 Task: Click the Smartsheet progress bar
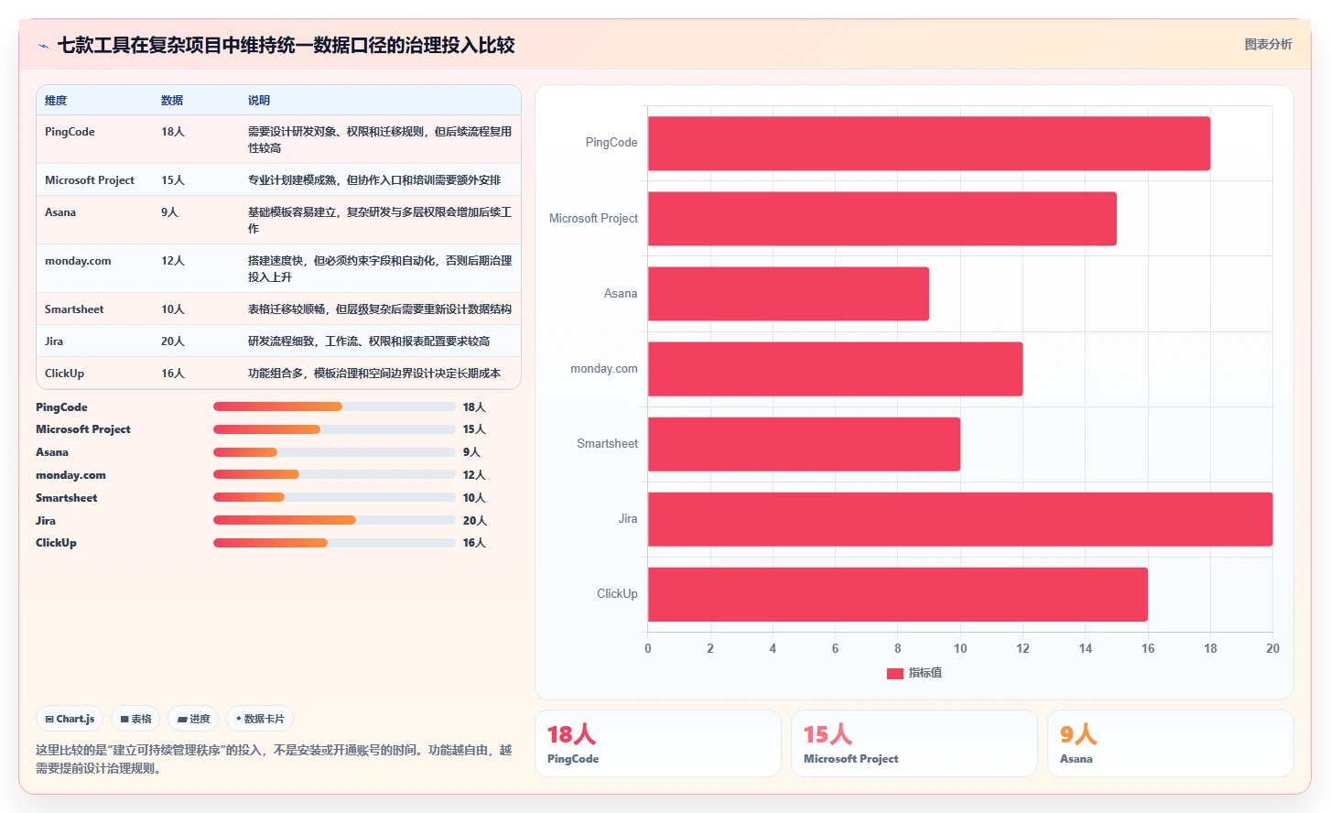point(334,497)
